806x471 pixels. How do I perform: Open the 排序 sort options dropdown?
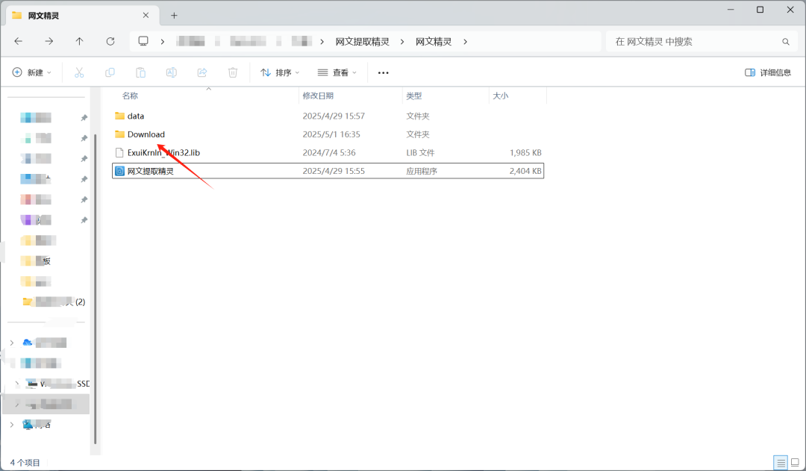[x=278, y=72]
